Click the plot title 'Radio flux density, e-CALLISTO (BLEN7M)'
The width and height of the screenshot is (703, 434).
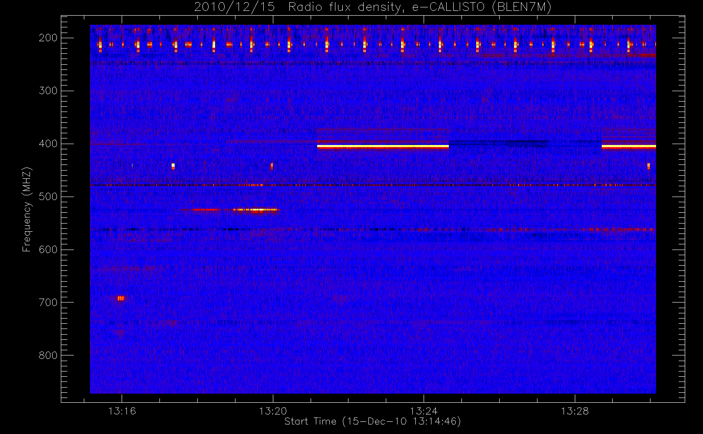[419, 7]
